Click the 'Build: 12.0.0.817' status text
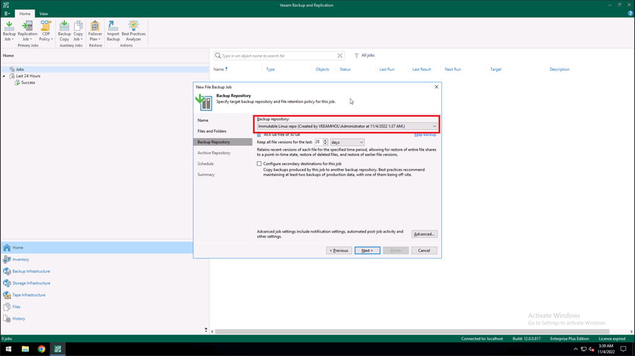 pyautogui.click(x=526, y=339)
